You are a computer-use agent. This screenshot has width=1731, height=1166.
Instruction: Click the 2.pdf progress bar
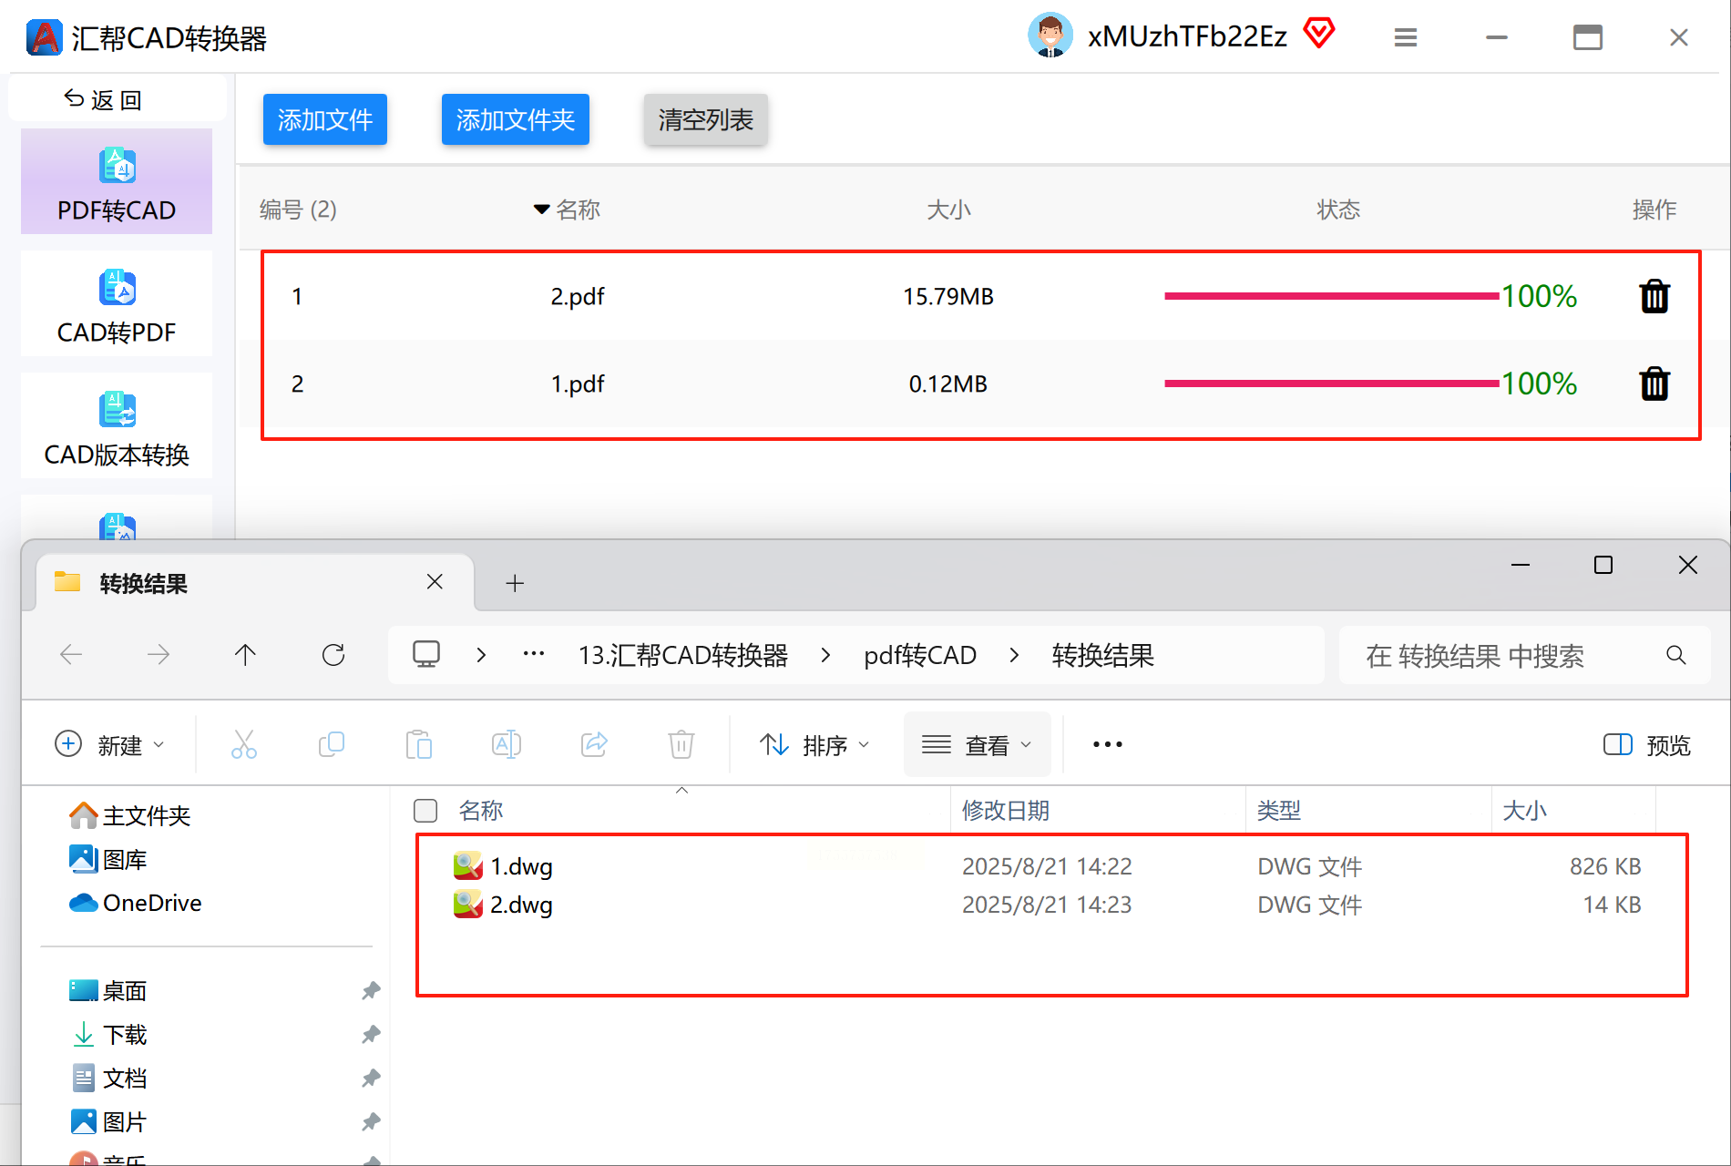[x=1332, y=296]
